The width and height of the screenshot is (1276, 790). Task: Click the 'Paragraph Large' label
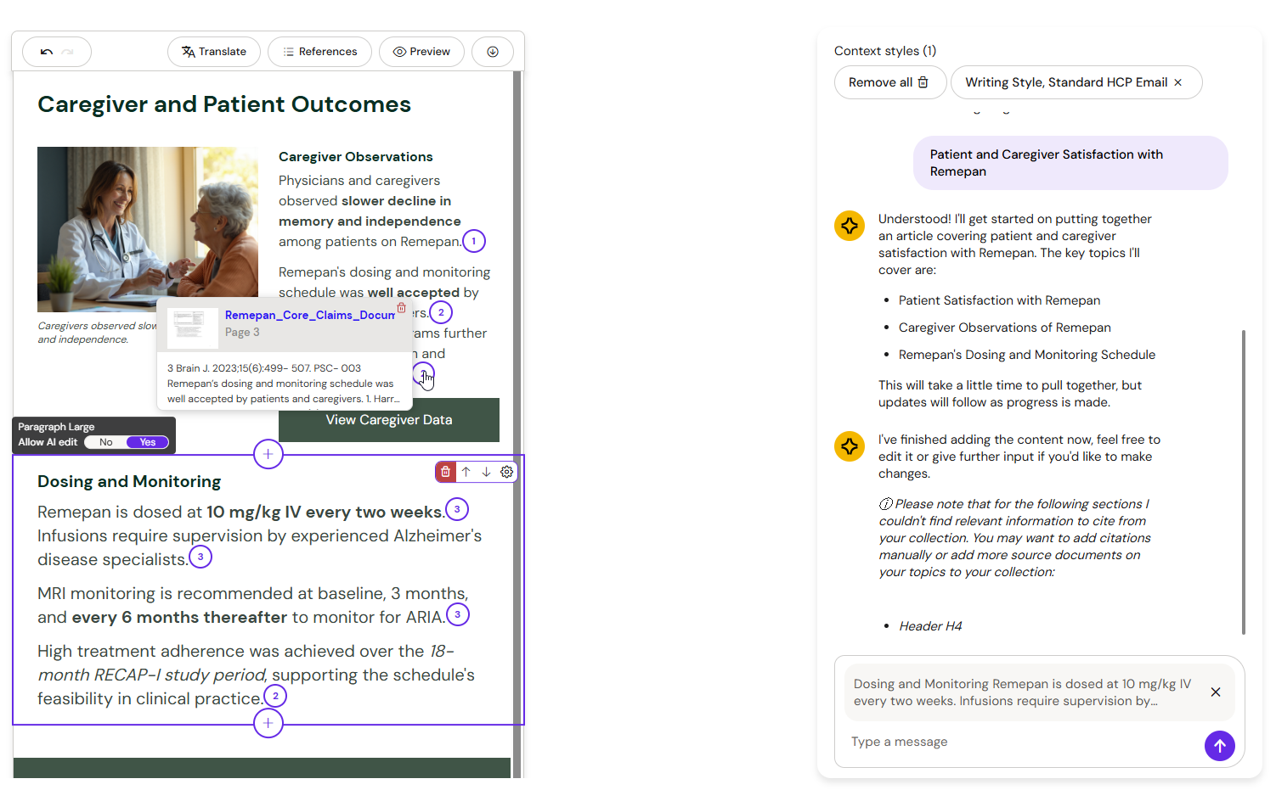56,427
